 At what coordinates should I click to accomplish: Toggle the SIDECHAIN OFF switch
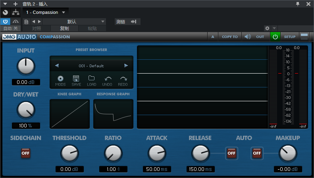pyautogui.click(x=25, y=153)
